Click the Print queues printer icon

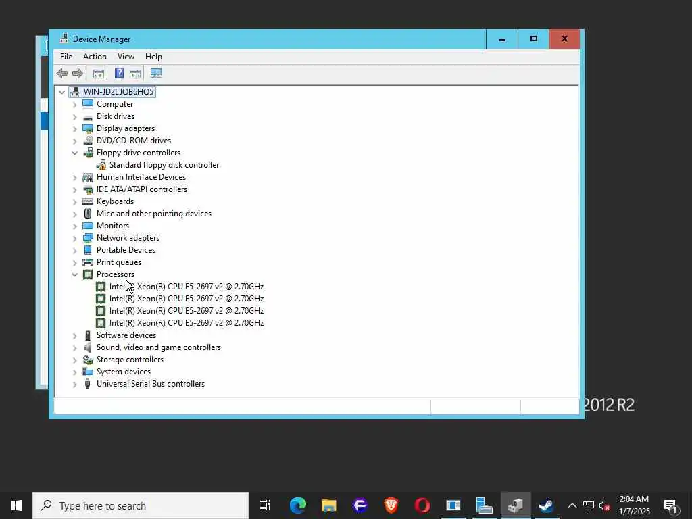coord(88,262)
